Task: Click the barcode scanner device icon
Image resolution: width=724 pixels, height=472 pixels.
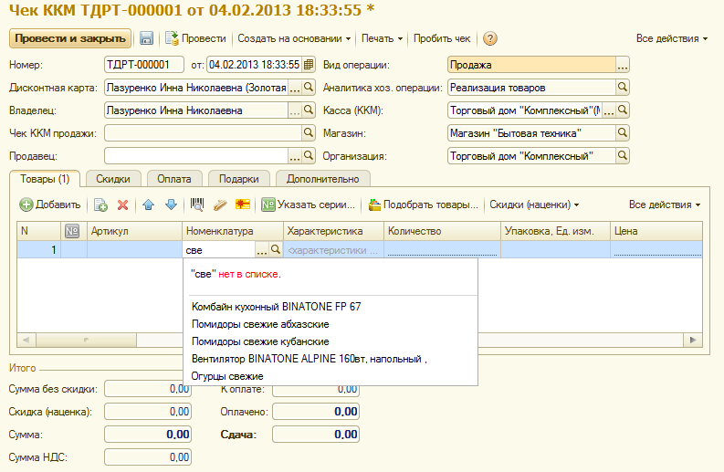Action: click(x=220, y=205)
